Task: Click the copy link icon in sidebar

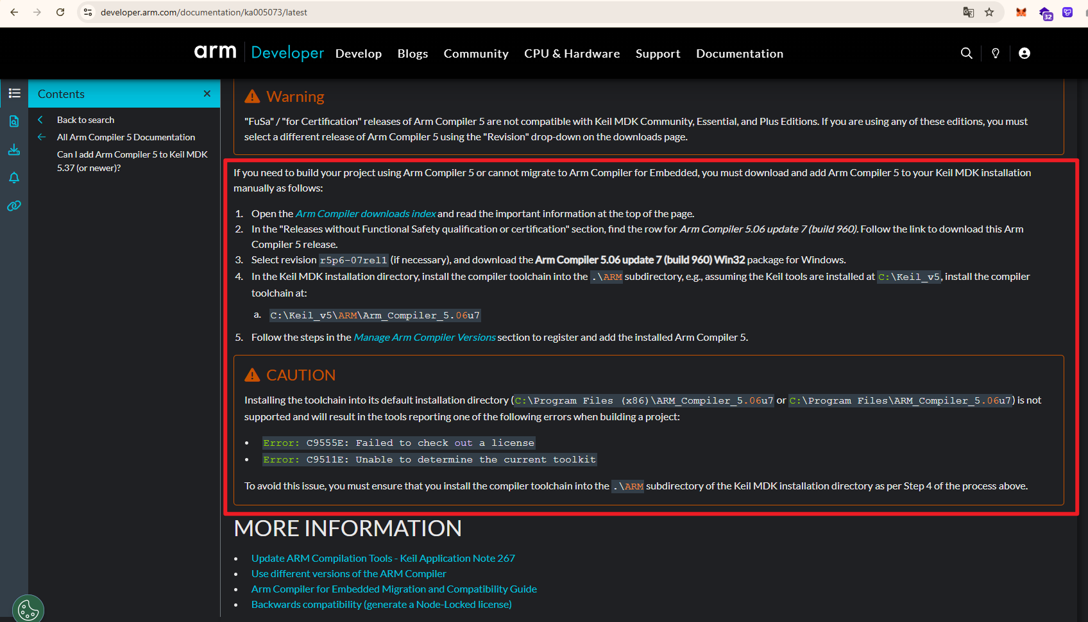Action: tap(14, 206)
